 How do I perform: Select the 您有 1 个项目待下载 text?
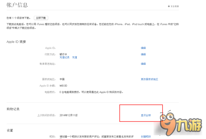coord(18,18)
